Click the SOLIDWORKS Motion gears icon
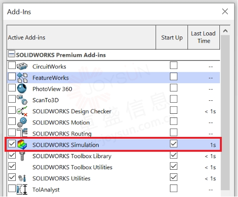238x197 pixels. [22, 122]
